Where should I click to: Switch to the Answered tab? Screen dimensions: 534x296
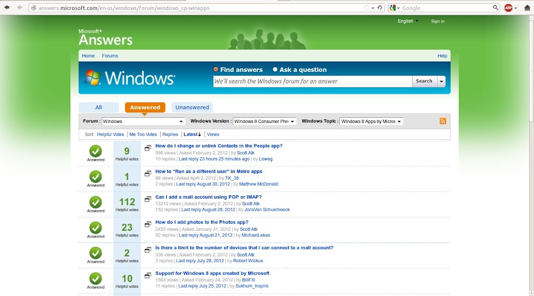[x=145, y=107]
